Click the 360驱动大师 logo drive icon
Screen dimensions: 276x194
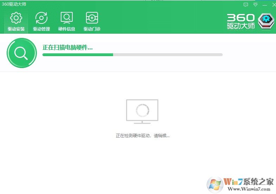coord(266,21)
